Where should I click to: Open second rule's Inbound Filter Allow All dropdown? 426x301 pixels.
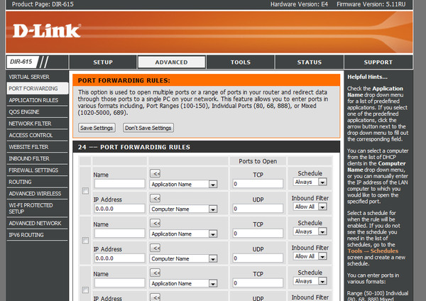coord(310,256)
